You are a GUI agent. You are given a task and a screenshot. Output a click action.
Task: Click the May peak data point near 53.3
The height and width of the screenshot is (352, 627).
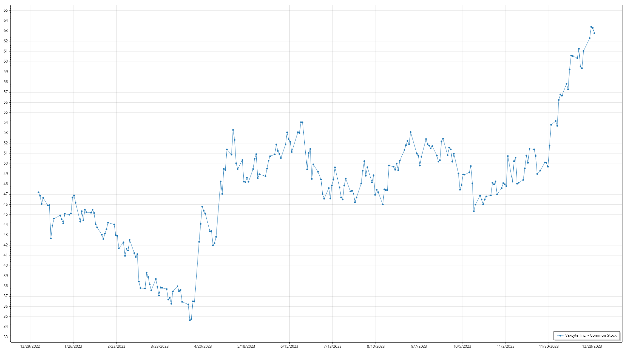tap(233, 130)
